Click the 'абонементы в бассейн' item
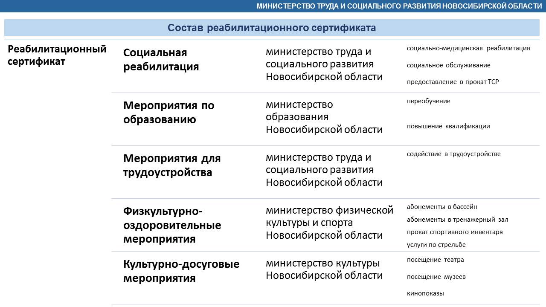Image resolution: width=546 pixels, height=307 pixels. (x=442, y=207)
